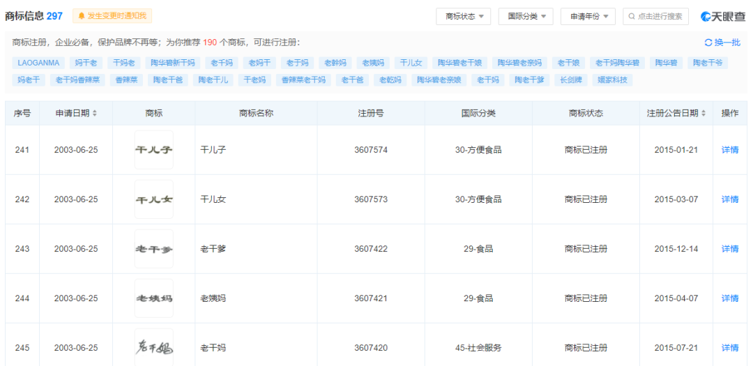Select the 陶老干儿 tag
The height and width of the screenshot is (366, 753).
pos(213,80)
